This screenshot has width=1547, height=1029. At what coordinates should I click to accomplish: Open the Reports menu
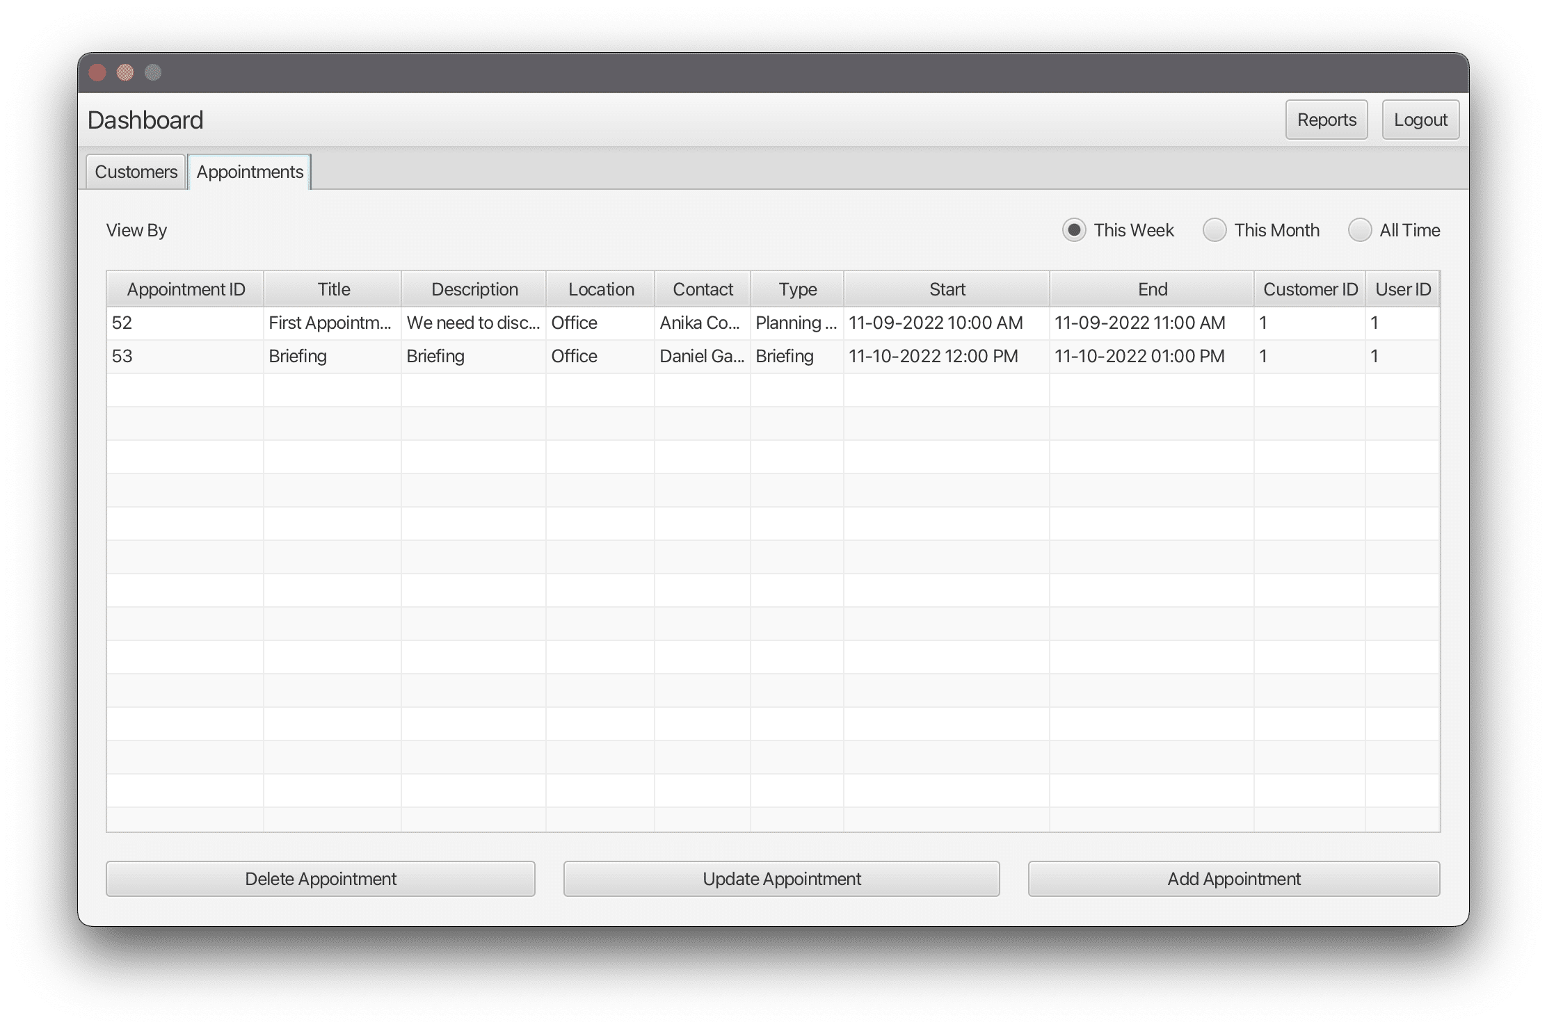tap(1326, 120)
